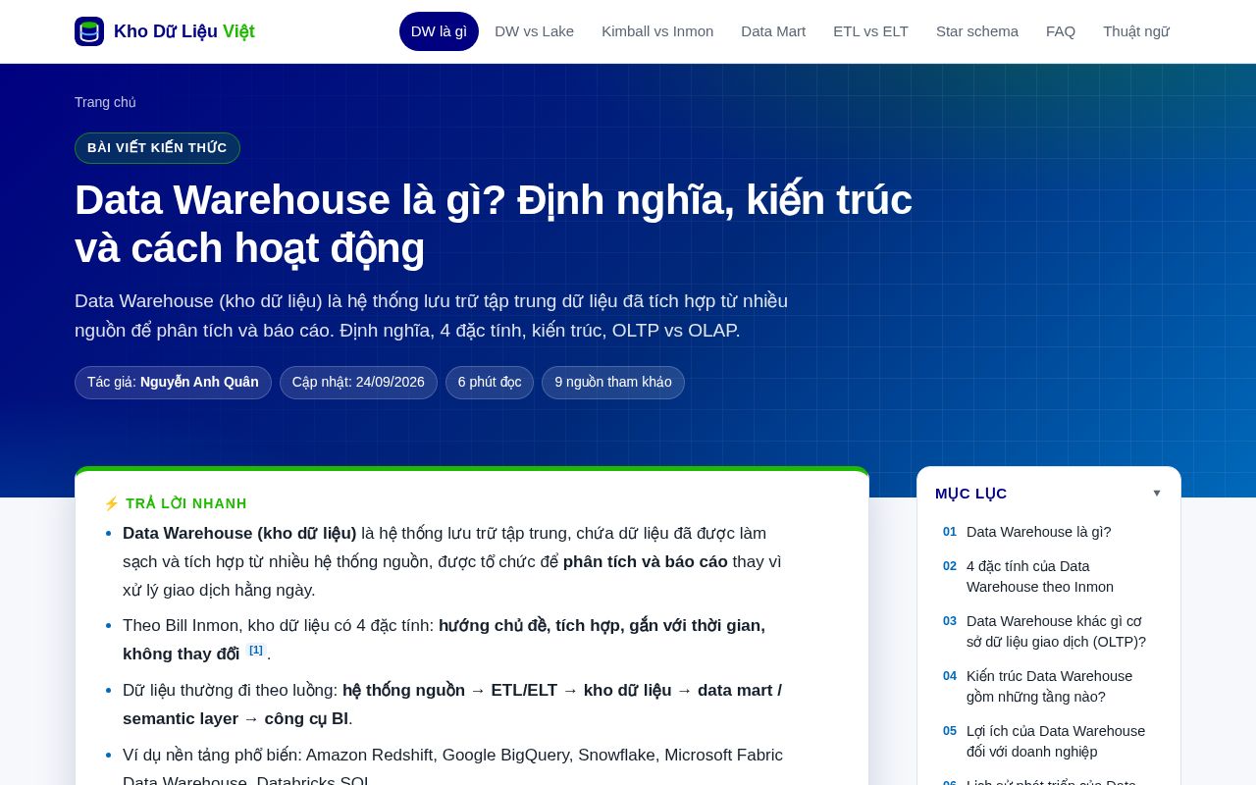The height and width of the screenshot is (785, 1256).
Task: Select Data Mart in the navigation
Action: pyautogui.click(x=773, y=31)
